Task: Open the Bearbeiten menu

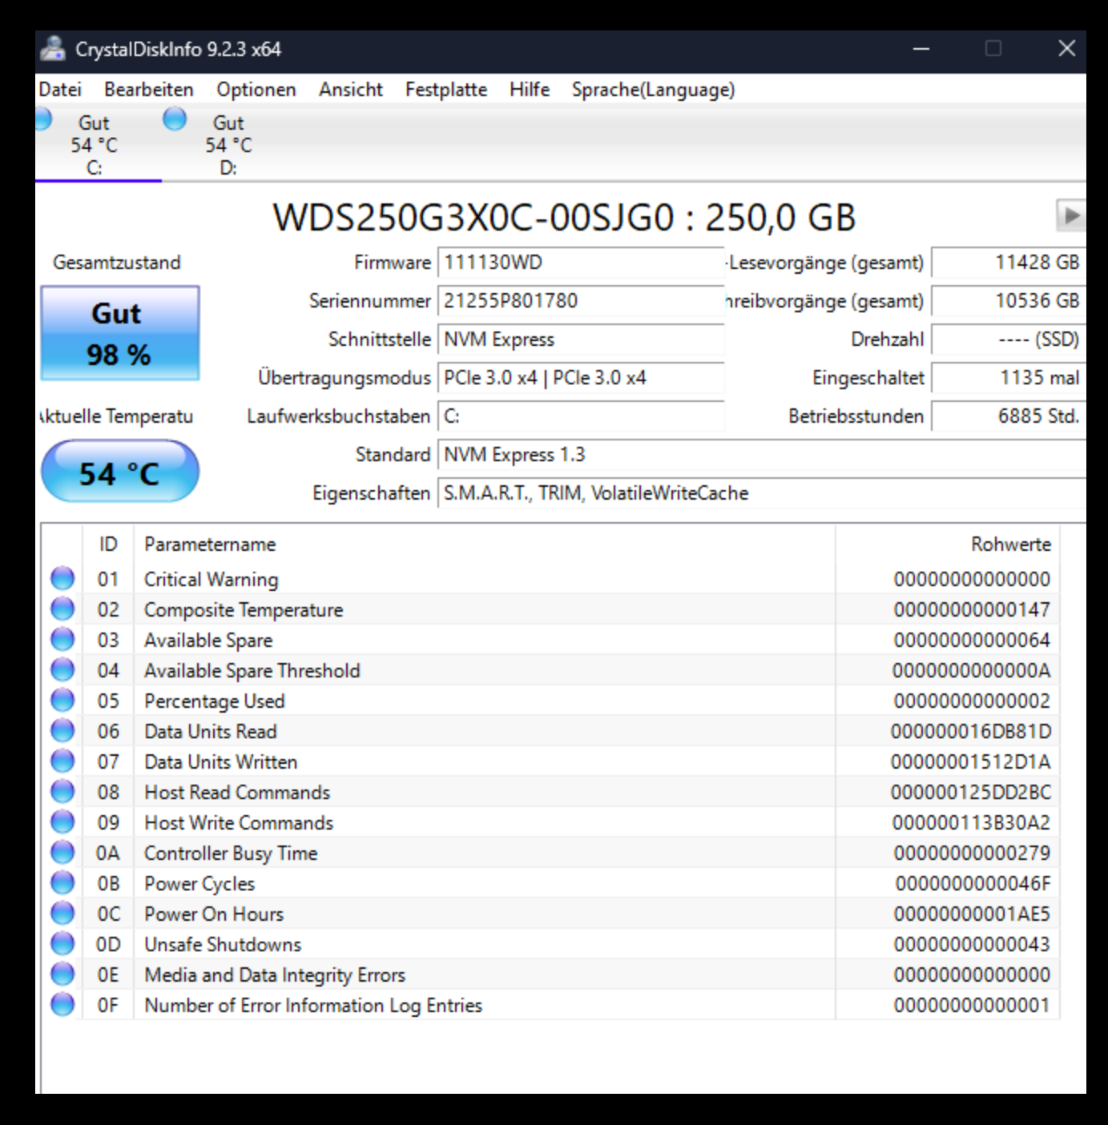Action: (x=149, y=90)
